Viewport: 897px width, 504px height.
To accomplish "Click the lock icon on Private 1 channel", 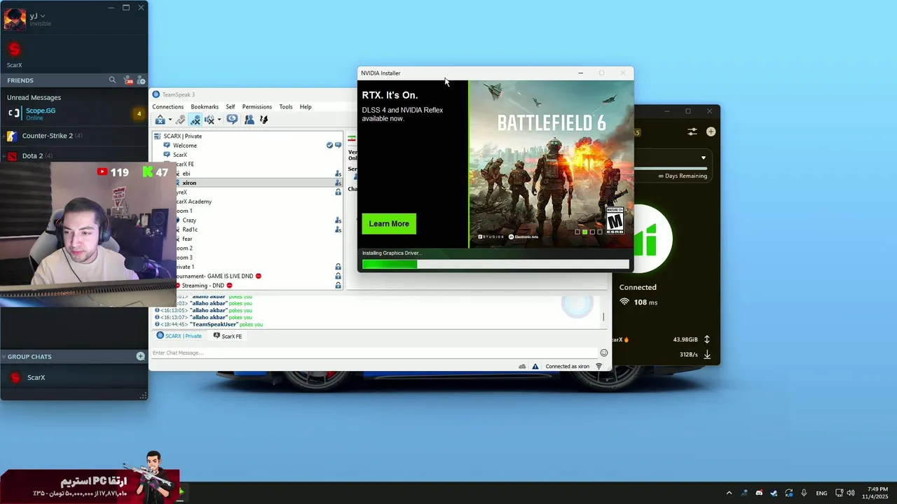I will [x=338, y=267].
